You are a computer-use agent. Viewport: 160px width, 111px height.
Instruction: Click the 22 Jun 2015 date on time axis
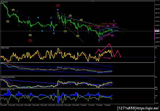(3, 105)
